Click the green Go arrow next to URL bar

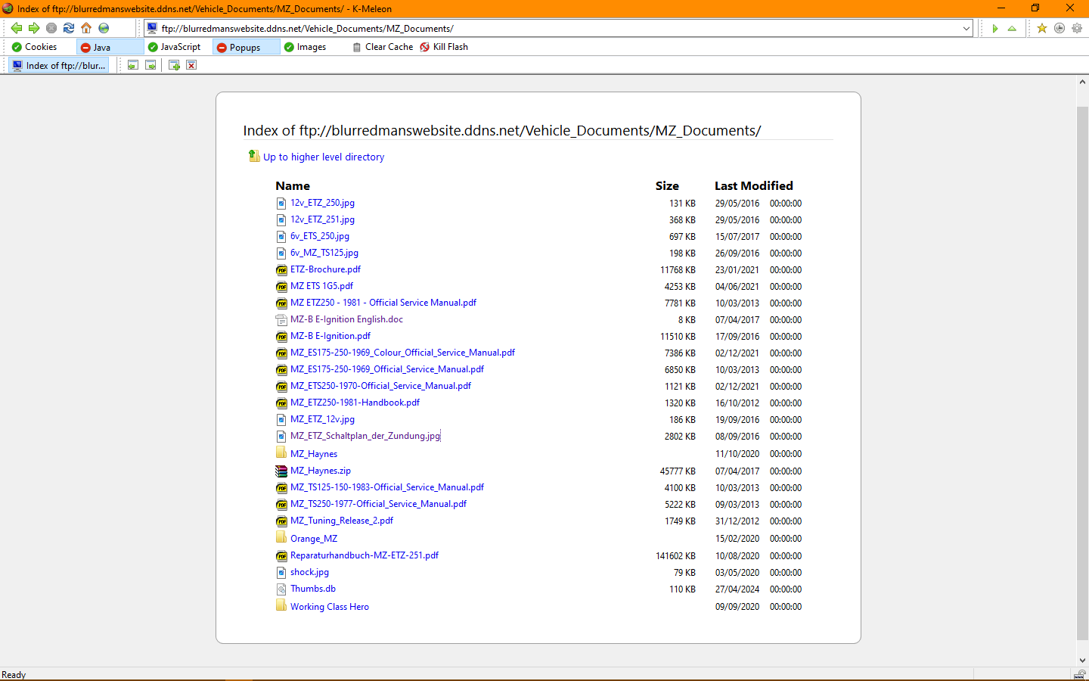point(995,29)
